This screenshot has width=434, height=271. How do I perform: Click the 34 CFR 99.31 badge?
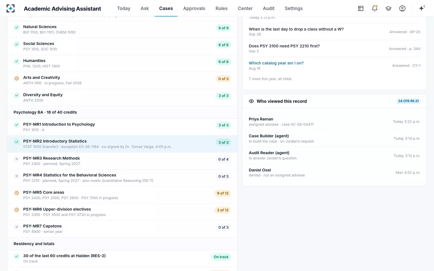[408, 101]
